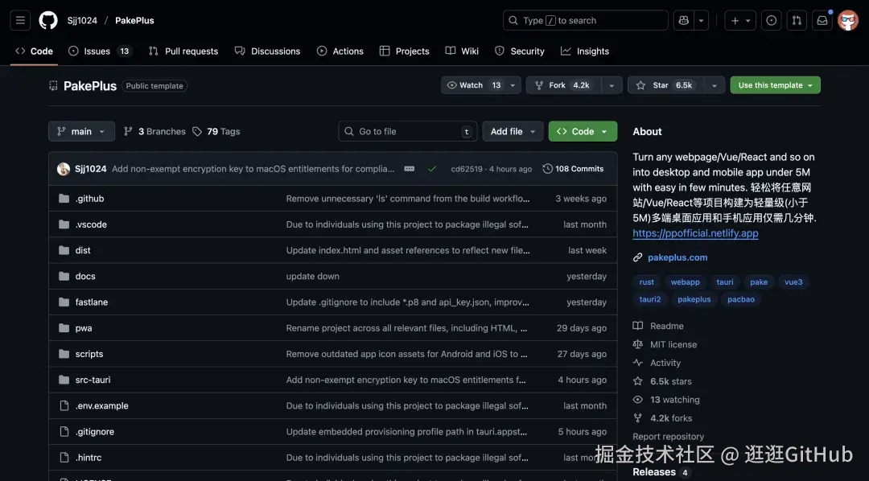Open the PakePlus breadcrumb link
This screenshot has width=869, height=481.
click(x=134, y=20)
